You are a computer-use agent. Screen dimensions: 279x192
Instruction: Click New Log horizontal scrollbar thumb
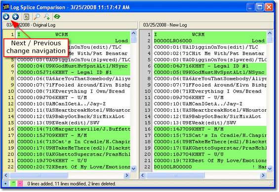(175, 175)
